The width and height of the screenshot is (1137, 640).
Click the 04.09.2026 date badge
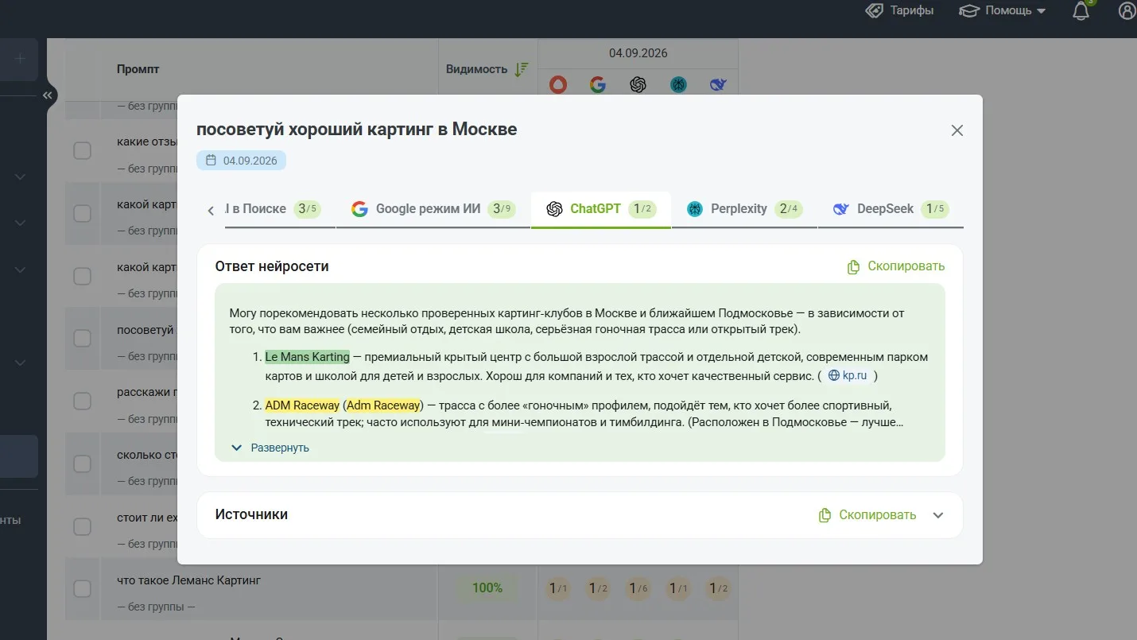[x=241, y=161]
